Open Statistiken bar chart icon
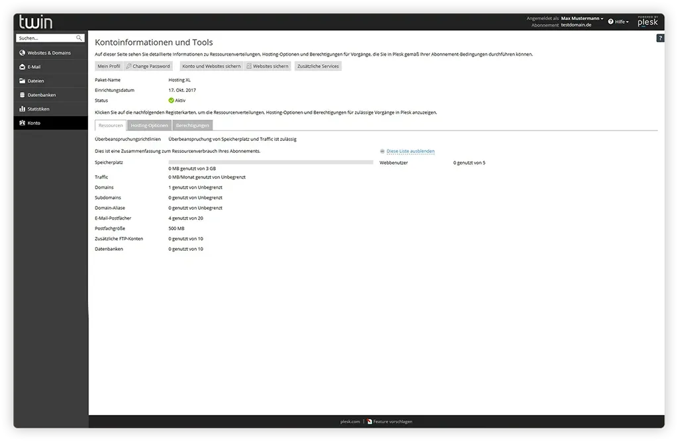 [22, 109]
